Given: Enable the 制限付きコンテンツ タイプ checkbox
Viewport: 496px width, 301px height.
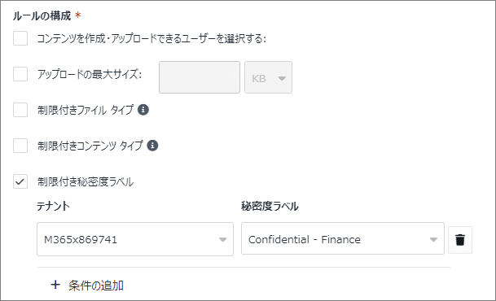Looking at the screenshot, I should [x=20, y=146].
